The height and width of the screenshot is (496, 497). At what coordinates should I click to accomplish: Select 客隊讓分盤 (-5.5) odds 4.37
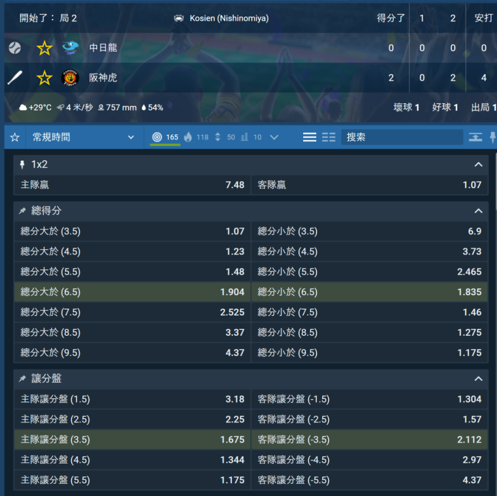(370, 480)
